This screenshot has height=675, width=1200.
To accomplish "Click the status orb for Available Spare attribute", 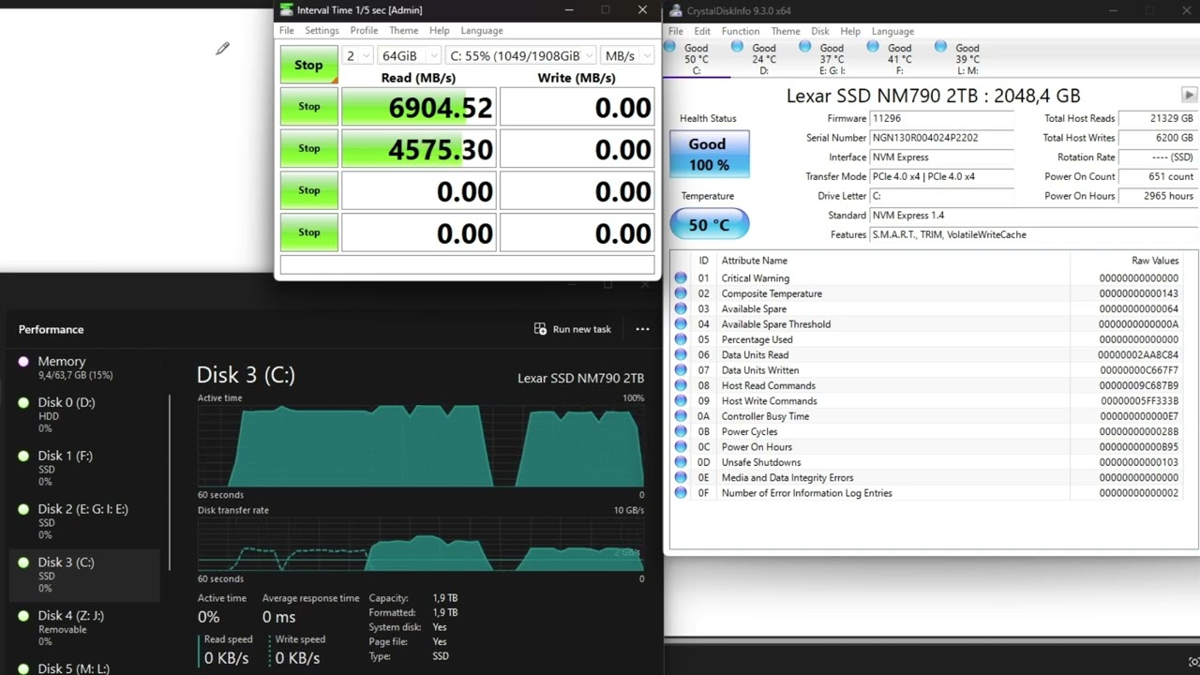I will [x=681, y=309].
